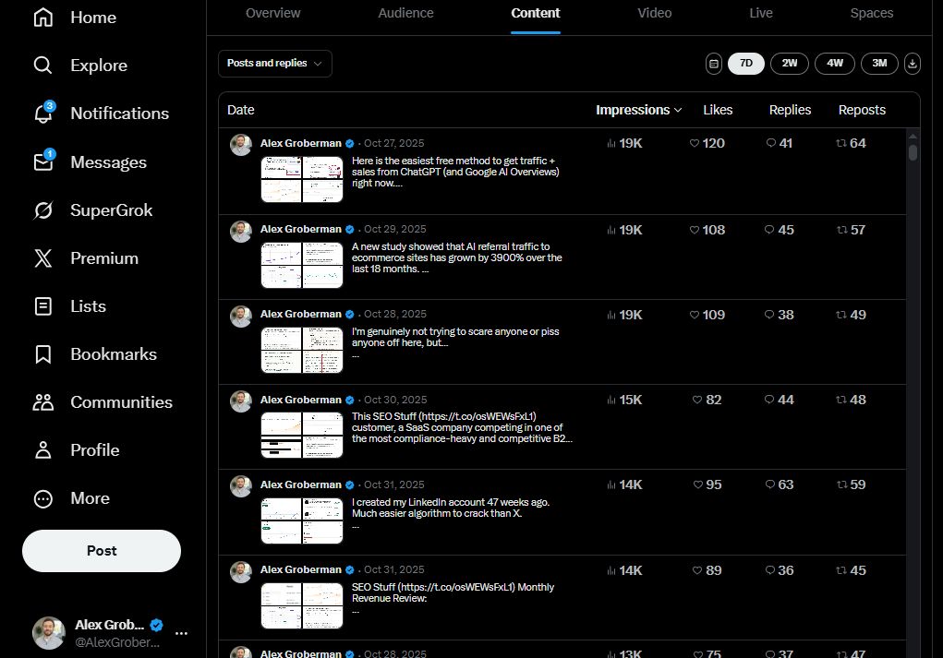Open Home from the sidebar
Viewport: 943px width, 658px height.
coord(75,18)
